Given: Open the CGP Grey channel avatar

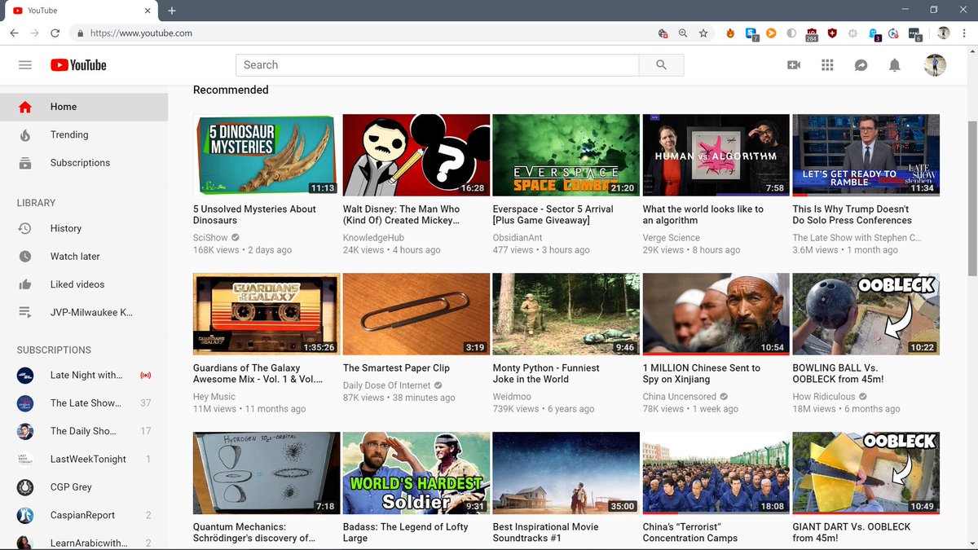Looking at the screenshot, I should (25, 487).
